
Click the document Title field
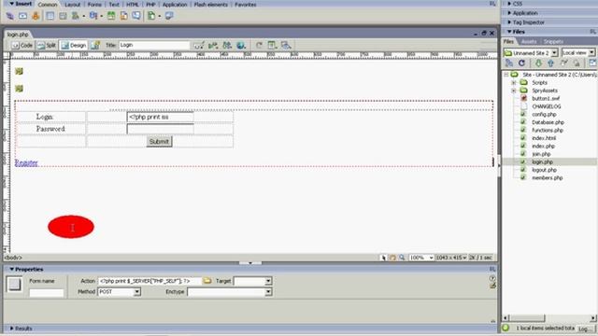tap(153, 46)
